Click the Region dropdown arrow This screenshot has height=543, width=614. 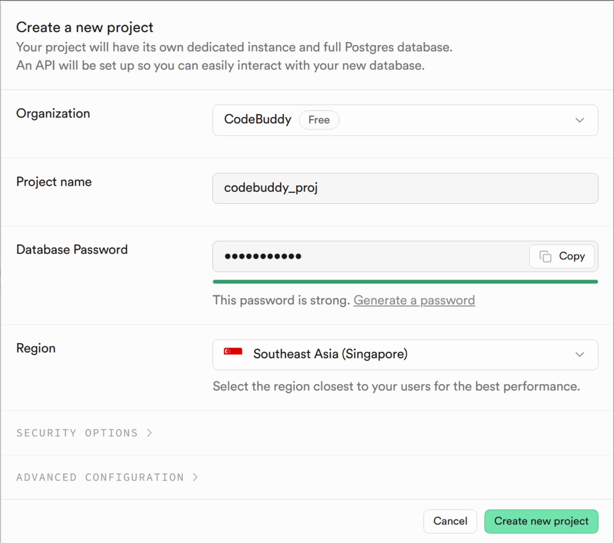pyautogui.click(x=580, y=354)
